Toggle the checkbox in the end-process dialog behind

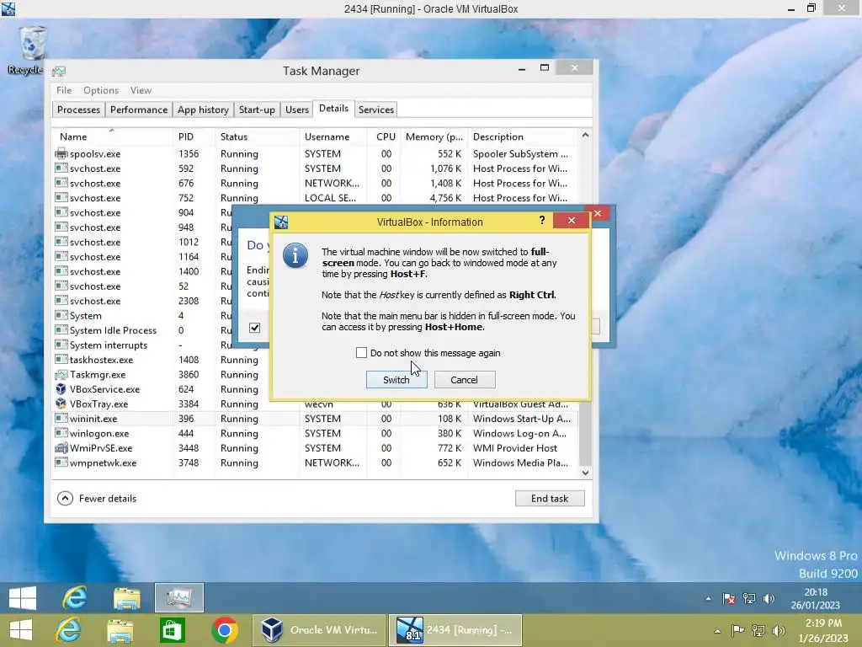254,328
